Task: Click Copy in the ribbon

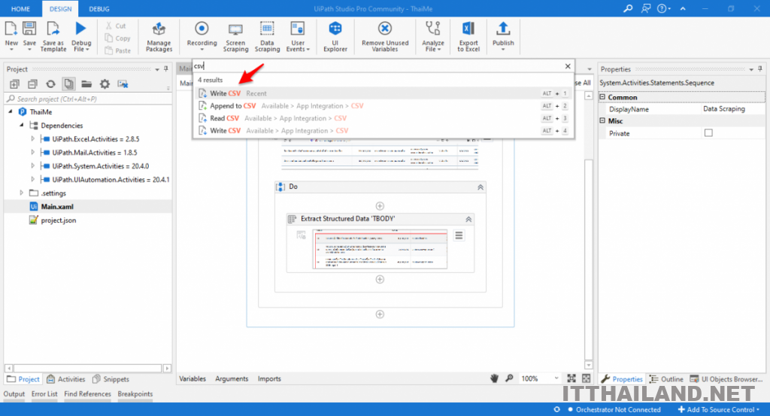Action: [118, 38]
